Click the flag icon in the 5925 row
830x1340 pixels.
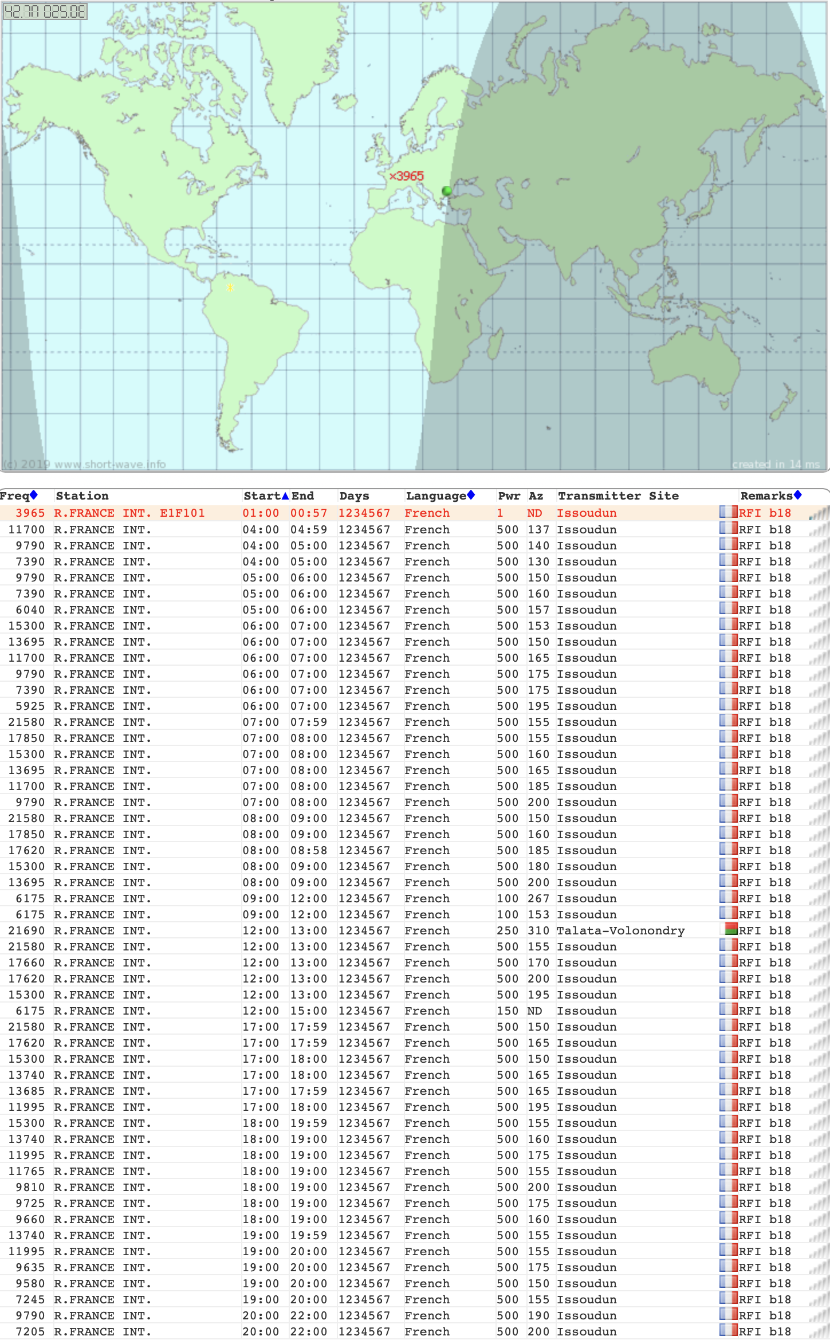point(729,705)
